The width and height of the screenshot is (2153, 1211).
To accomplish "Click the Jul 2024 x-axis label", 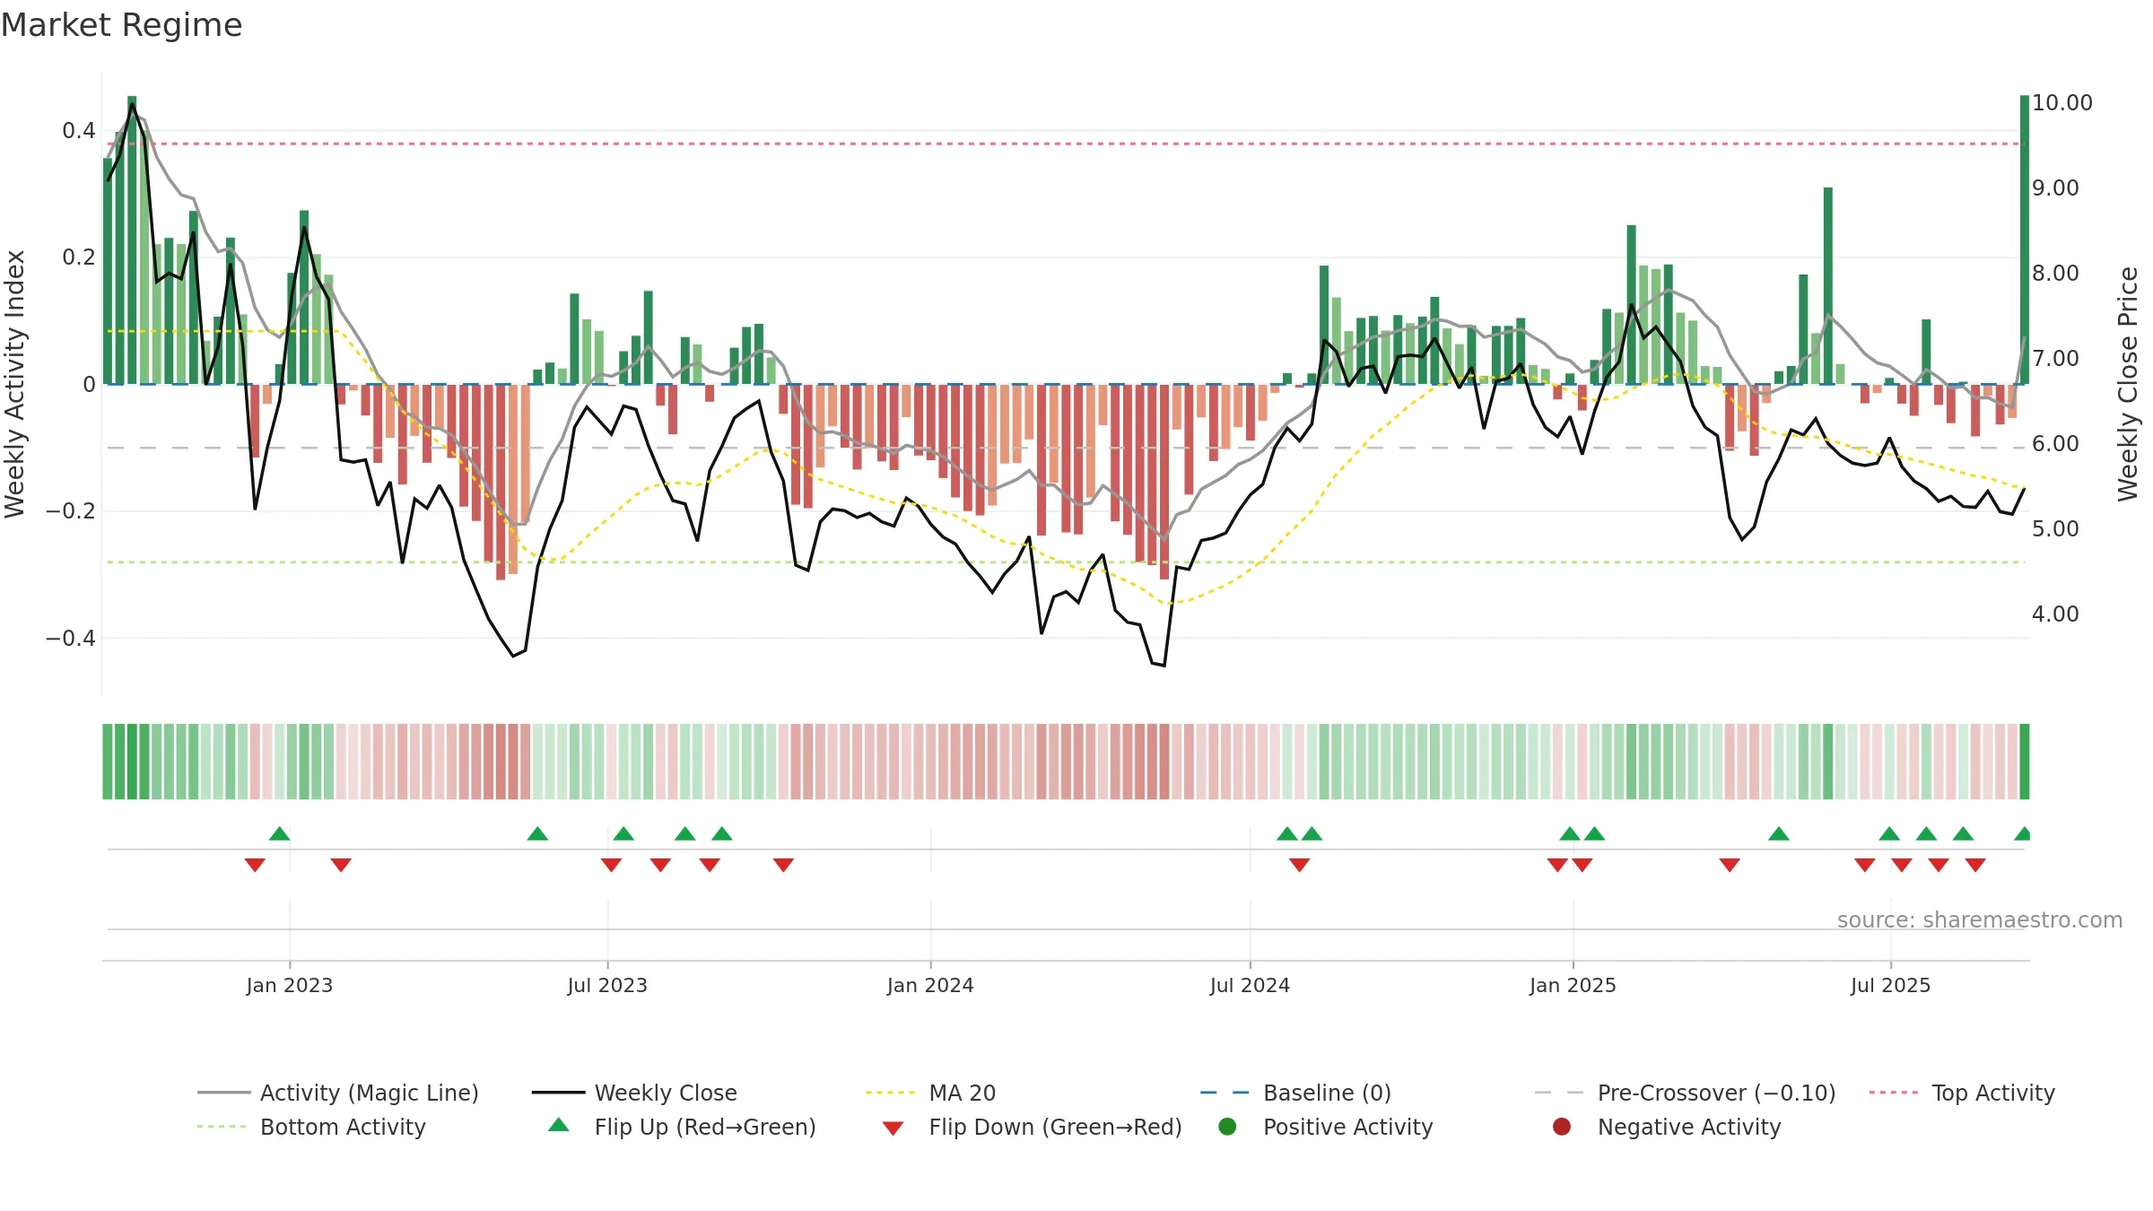I will [x=1250, y=985].
